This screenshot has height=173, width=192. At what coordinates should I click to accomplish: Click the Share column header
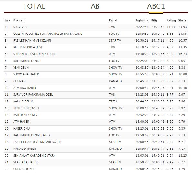tap(182, 20)
